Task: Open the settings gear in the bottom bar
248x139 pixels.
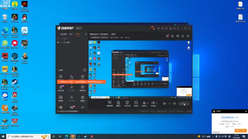Action: 175,103
